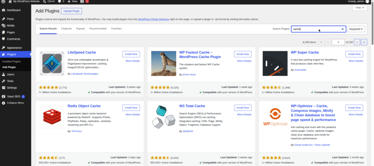This screenshot has width=374, height=166.
Task: View More Details for WP Super Cache
Action: click(x=356, y=61)
